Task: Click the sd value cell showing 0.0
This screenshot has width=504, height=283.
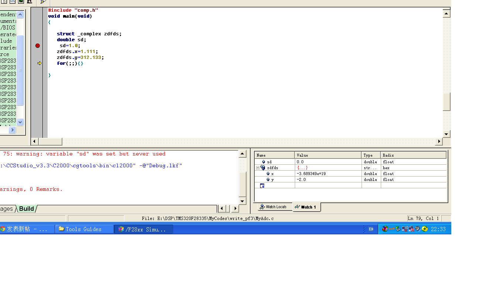Action: (x=328, y=162)
